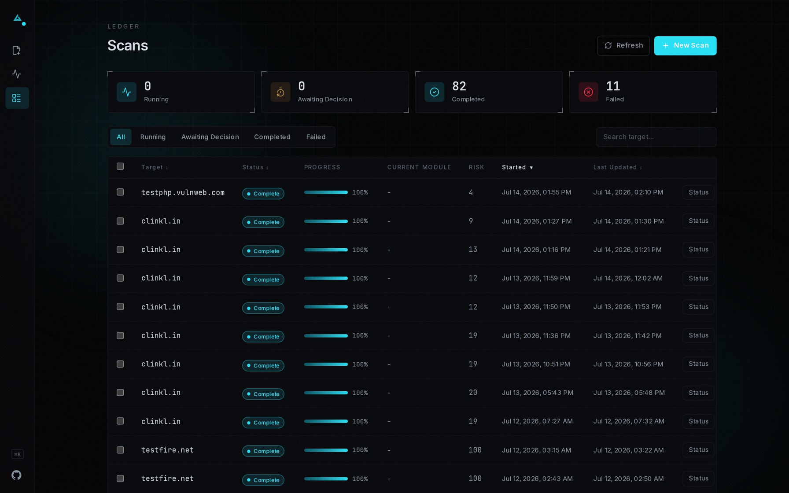Start a New Scan

[685, 46]
